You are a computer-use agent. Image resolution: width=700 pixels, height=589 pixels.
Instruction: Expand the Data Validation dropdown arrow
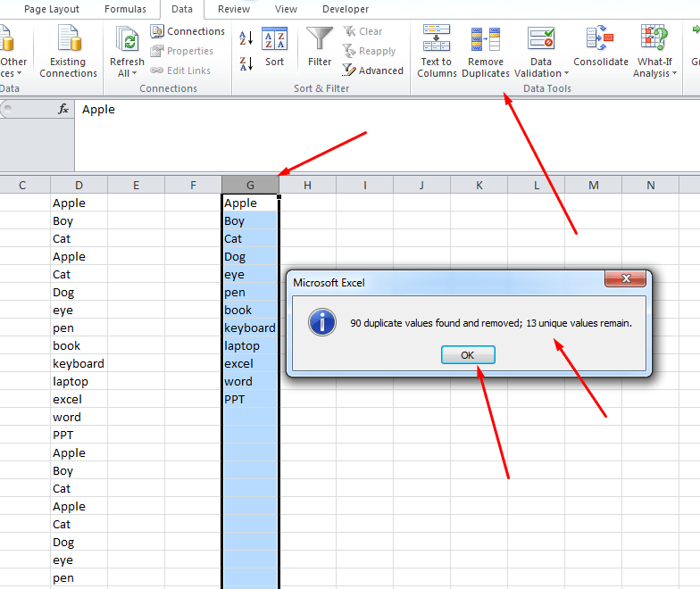566,73
